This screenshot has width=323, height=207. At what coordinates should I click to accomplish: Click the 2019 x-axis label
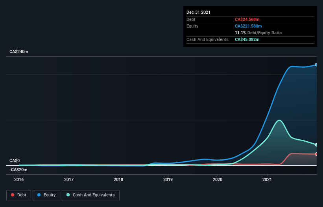point(168,179)
